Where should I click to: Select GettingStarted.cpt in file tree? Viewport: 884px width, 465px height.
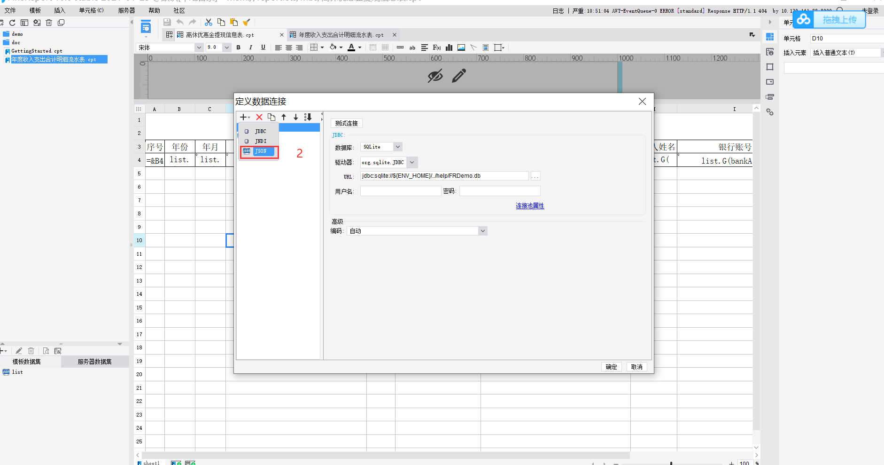pyautogui.click(x=37, y=51)
